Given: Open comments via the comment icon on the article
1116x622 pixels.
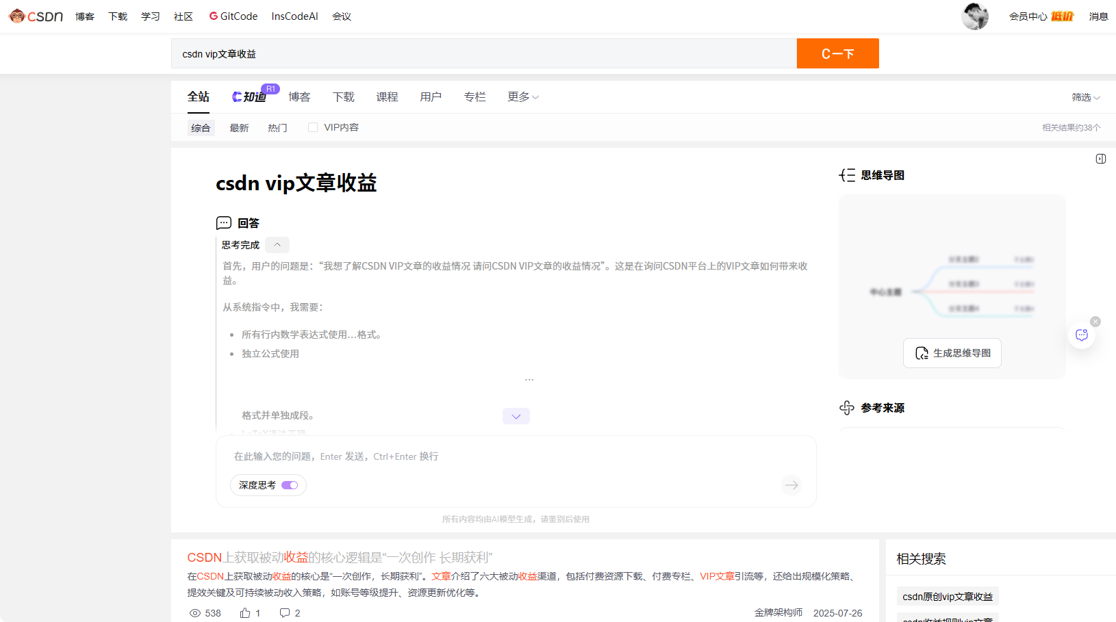Looking at the screenshot, I should 285,612.
